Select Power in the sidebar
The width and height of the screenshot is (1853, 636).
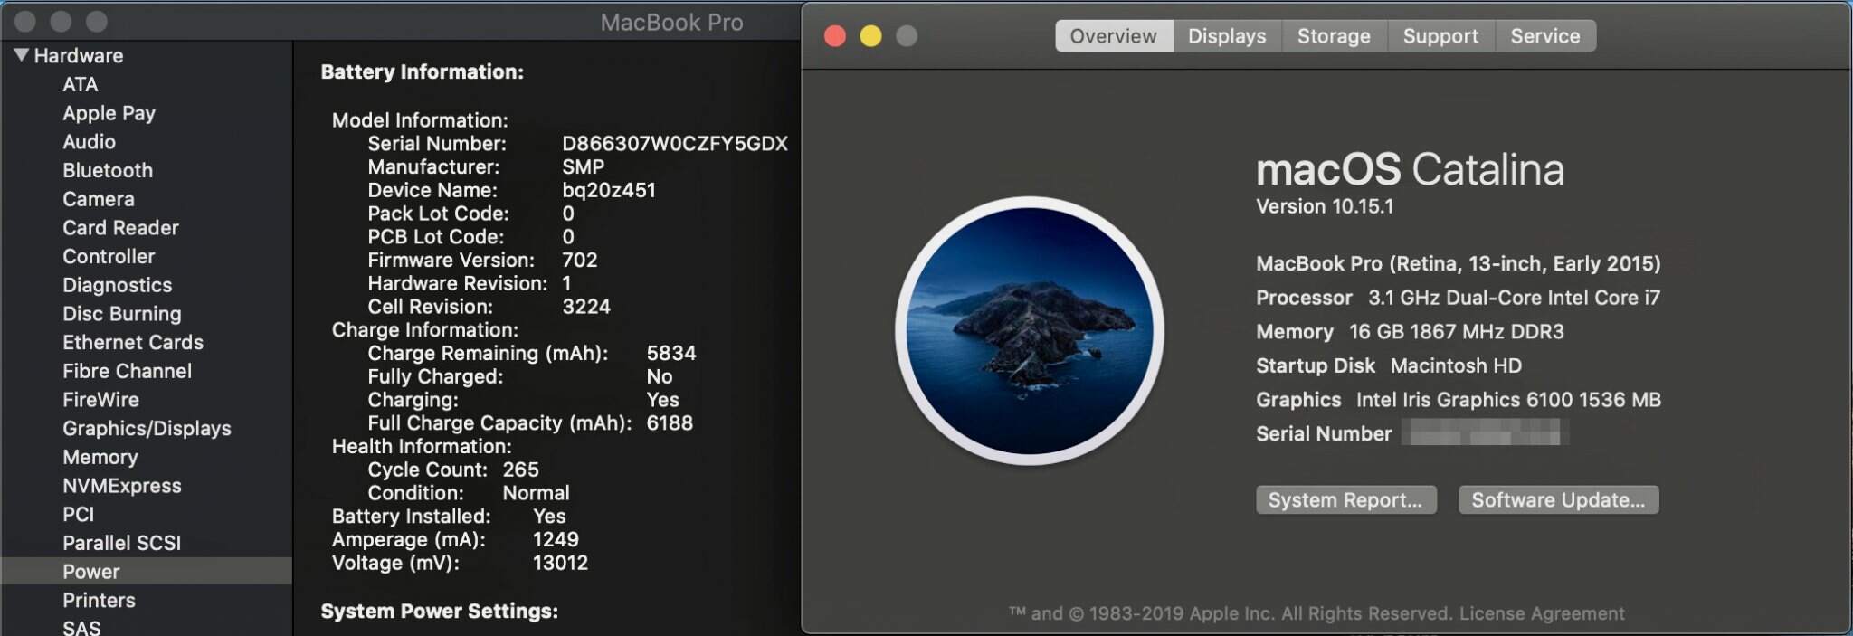91,572
